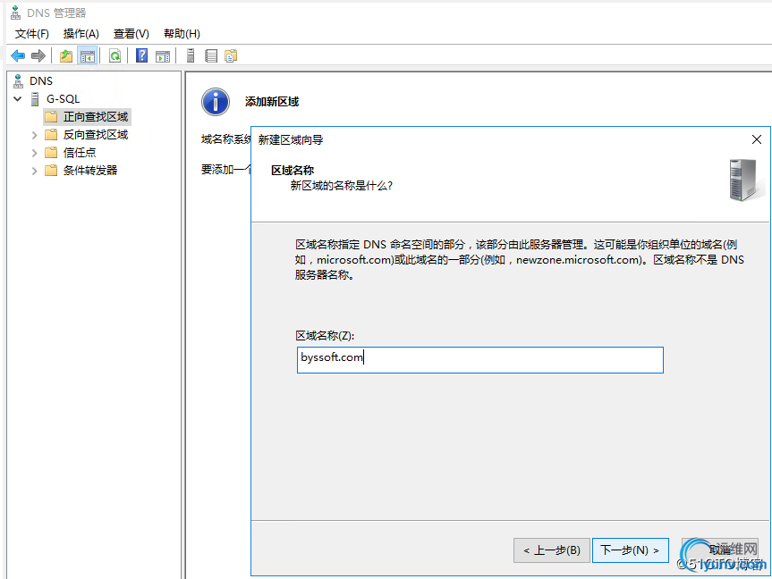
Task: Click the folder icon beside 反向查找区域
Action: pyautogui.click(x=51, y=135)
